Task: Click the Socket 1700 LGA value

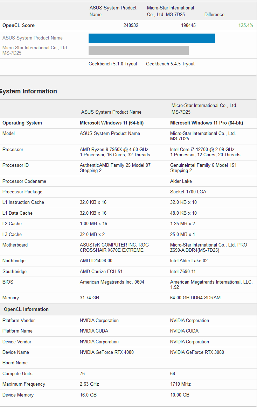Action: point(188,192)
